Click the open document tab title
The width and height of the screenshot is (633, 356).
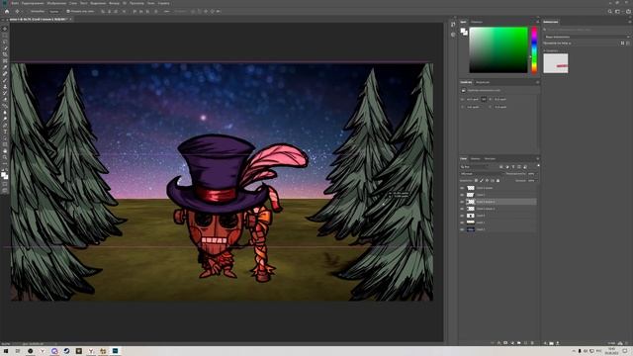point(39,19)
